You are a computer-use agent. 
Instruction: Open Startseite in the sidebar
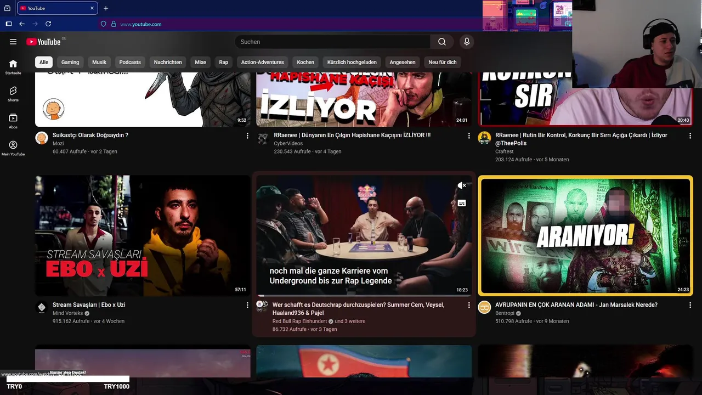[x=13, y=67]
